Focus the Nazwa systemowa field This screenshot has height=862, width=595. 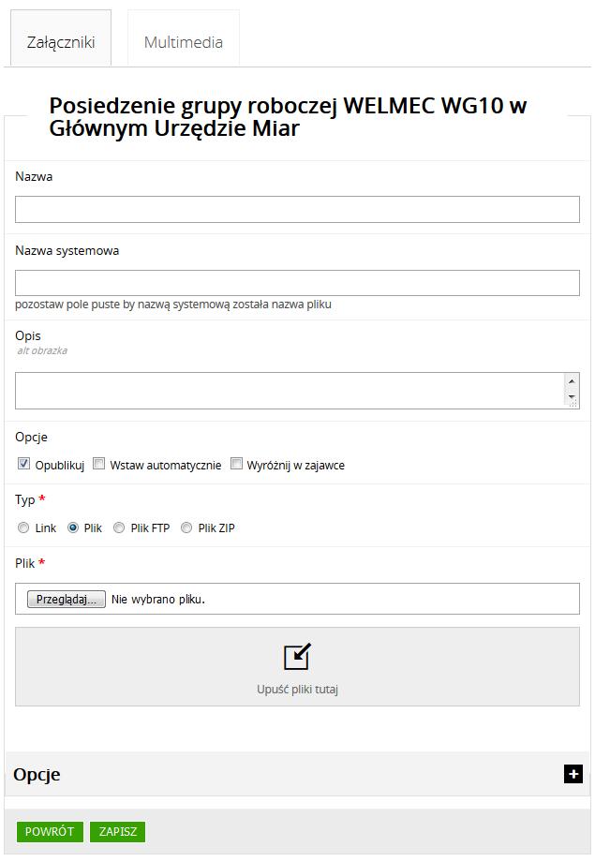(297, 283)
